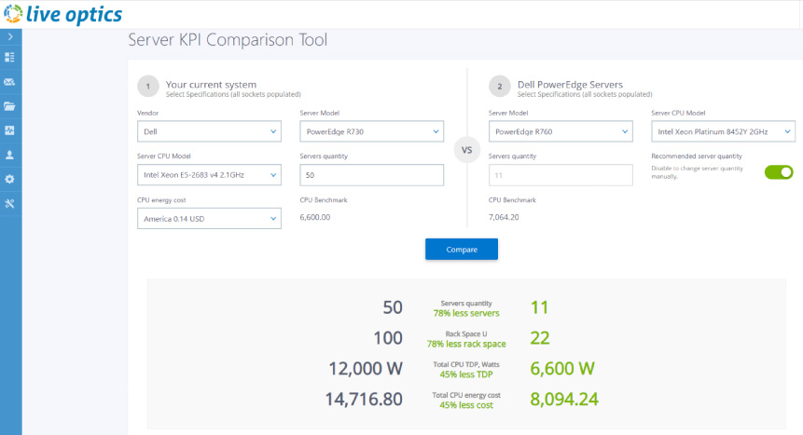Click the step 2 circle for Dell PowerEdge Servers
Screen dimensions: 803x435
[x=500, y=87]
